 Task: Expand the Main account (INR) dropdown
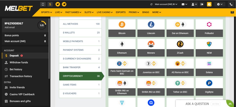pos(166,4)
